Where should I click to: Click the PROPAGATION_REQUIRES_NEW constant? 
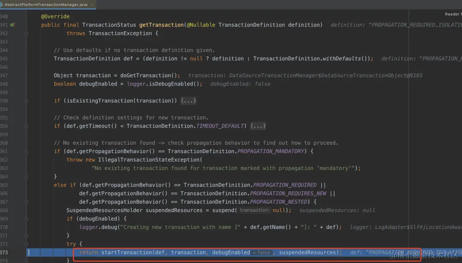[288, 193]
